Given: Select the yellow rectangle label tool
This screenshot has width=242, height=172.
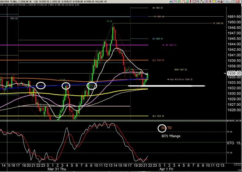Looking at the screenshot, I should pyautogui.click(x=214, y=2).
